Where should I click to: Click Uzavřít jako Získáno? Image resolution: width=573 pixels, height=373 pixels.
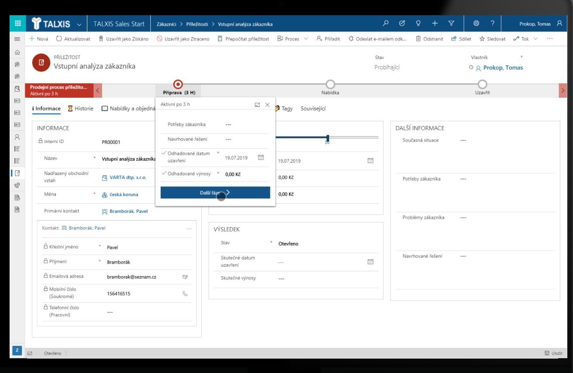pos(124,39)
